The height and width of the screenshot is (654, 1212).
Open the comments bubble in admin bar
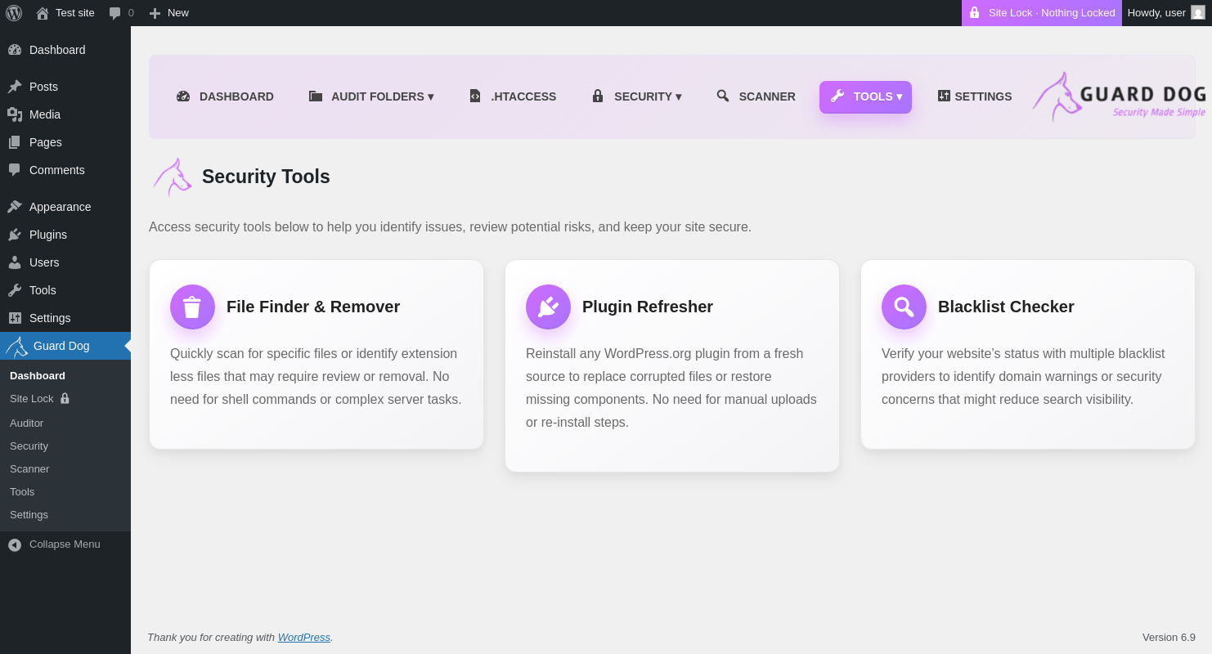115,13
